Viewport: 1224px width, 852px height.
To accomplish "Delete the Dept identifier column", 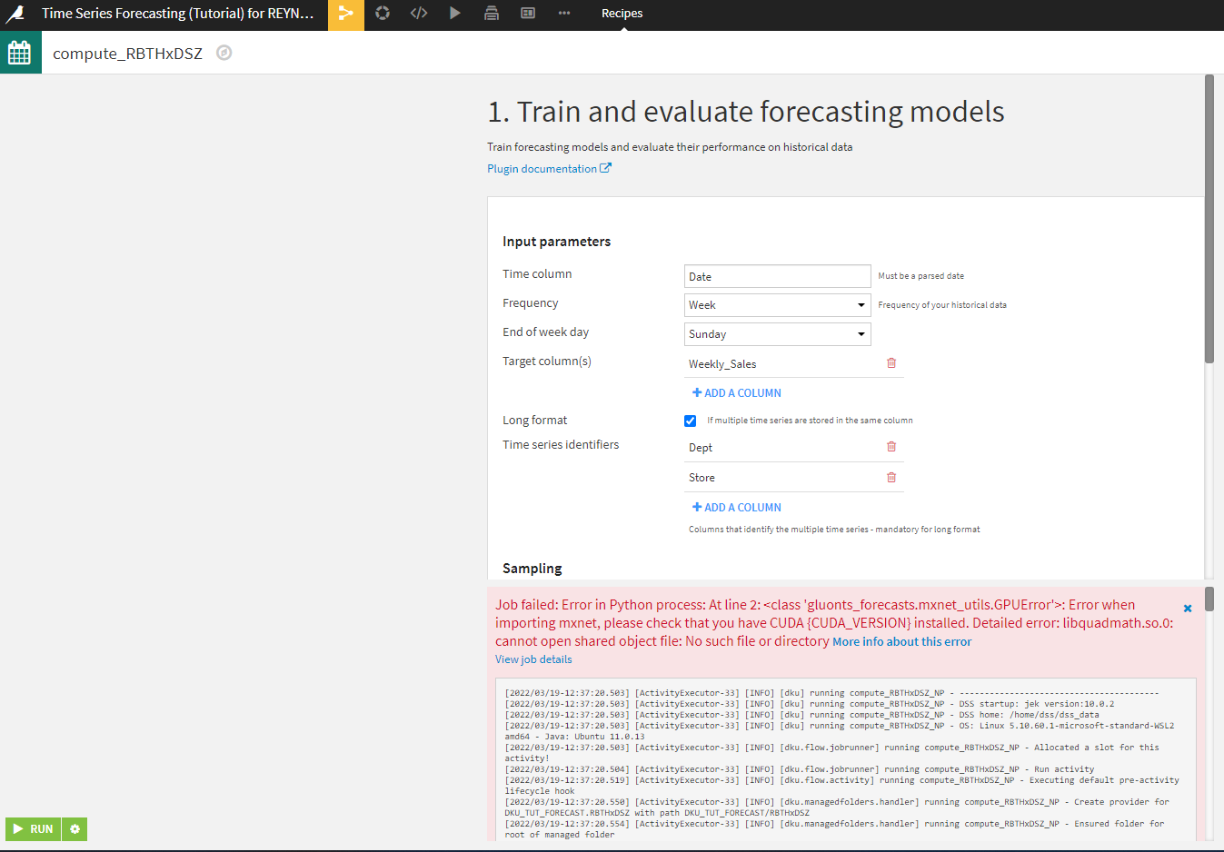I will pyautogui.click(x=891, y=447).
